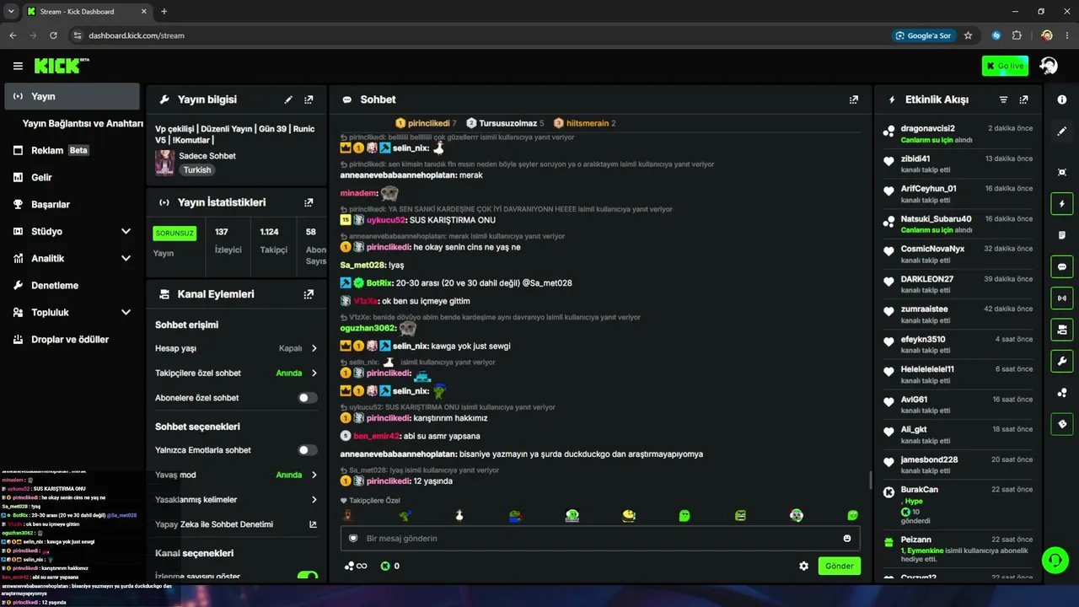The height and width of the screenshot is (607, 1079).
Task: Click the document icon in the right rail
Action: (x=1062, y=235)
